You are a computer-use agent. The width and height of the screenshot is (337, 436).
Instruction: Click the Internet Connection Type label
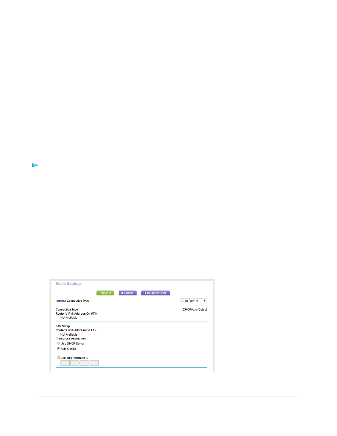pos(72,301)
